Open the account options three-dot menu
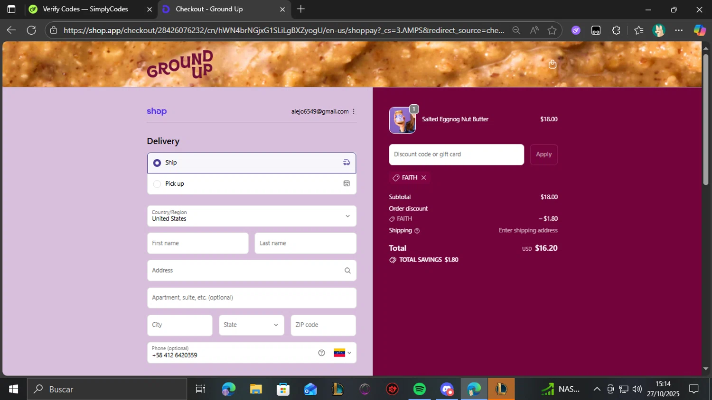The width and height of the screenshot is (712, 400). tap(354, 111)
